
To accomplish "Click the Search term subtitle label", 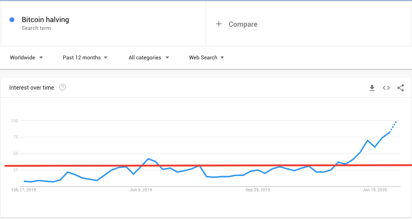I will pos(36,28).
